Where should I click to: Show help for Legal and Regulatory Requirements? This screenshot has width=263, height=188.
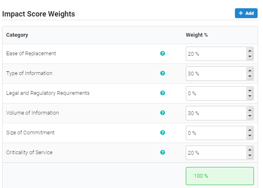[163, 93]
